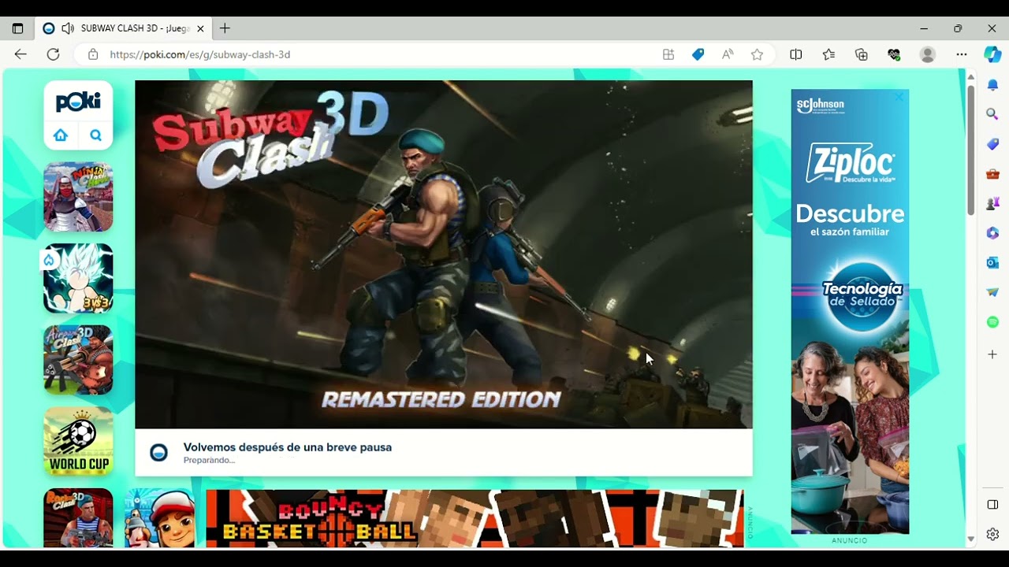This screenshot has height=567, width=1009.
Task: Open the Bouncy Basketball banner
Action: [x=475, y=518]
